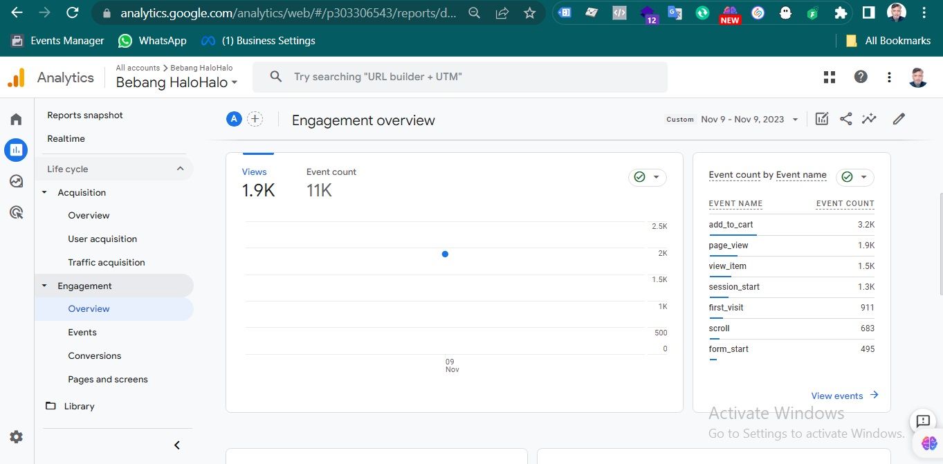Viewport: 943px width, 464px height.
Task: Open the Google apps grid icon
Action: coord(830,77)
